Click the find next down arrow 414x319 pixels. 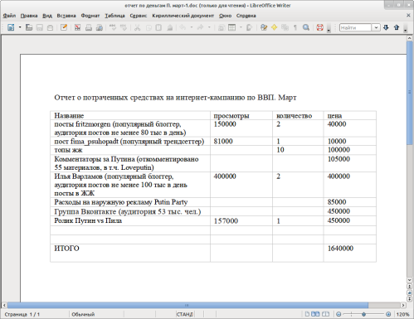point(386,27)
